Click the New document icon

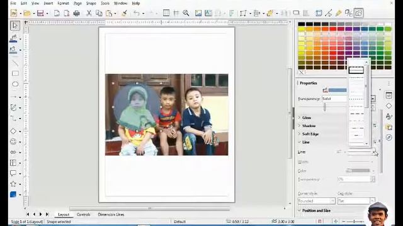(x=14, y=13)
